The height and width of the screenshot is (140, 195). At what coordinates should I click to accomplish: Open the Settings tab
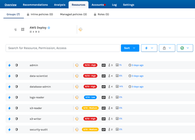129,5
